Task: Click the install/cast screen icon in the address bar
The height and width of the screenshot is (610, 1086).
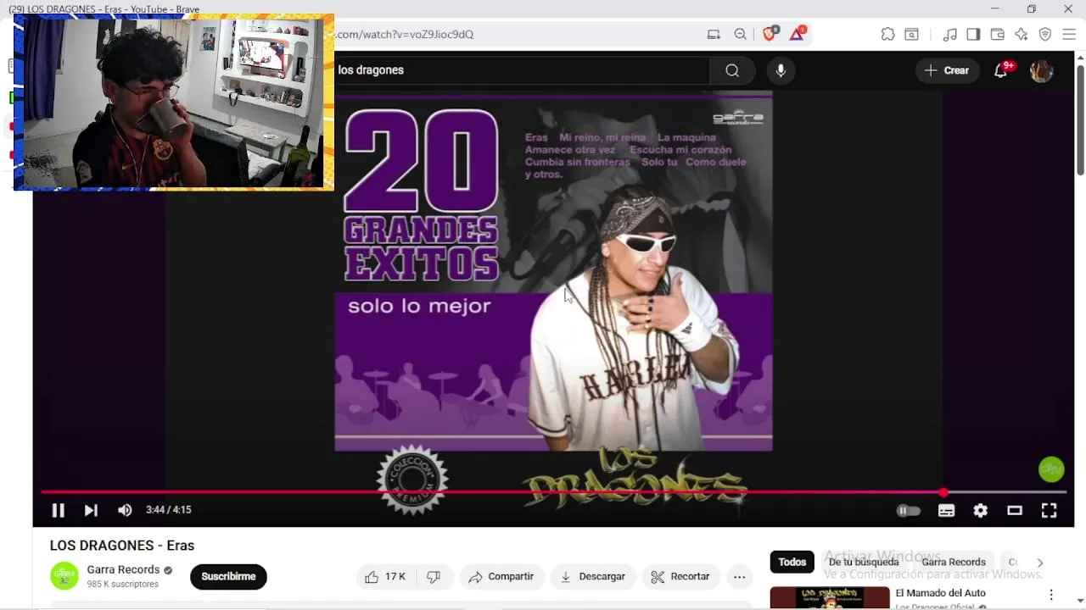Action: [714, 35]
